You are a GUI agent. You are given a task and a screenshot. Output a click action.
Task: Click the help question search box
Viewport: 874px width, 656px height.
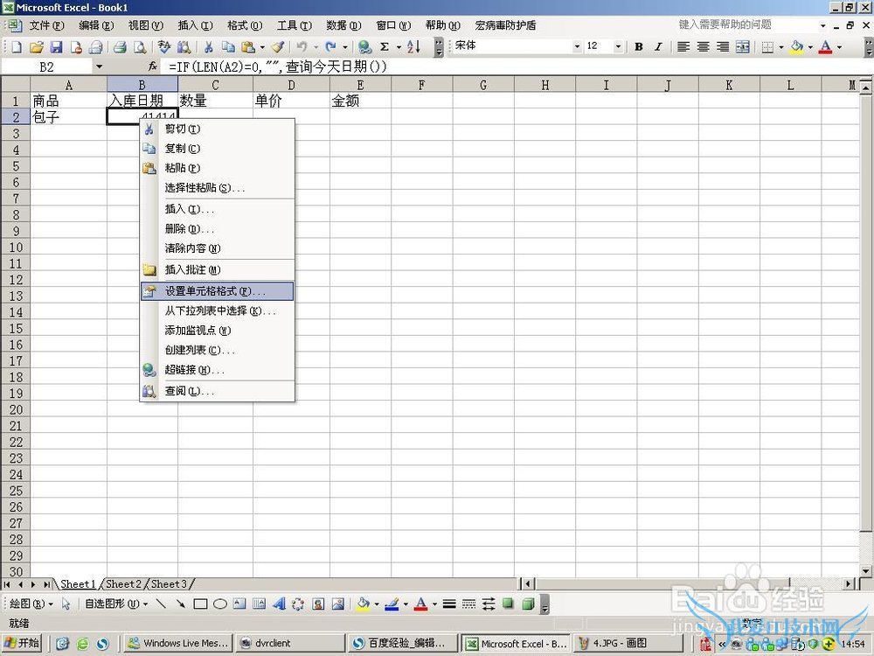(747, 25)
